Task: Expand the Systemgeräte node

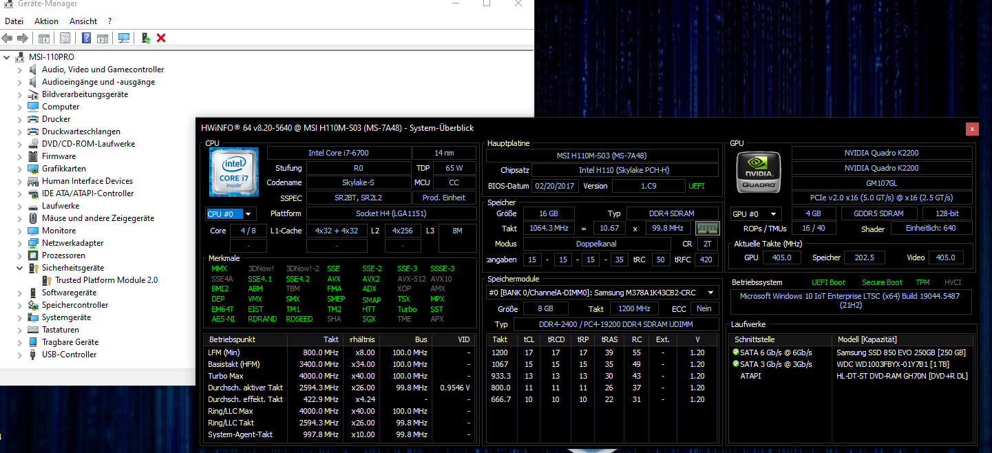Action: (20, 317)
